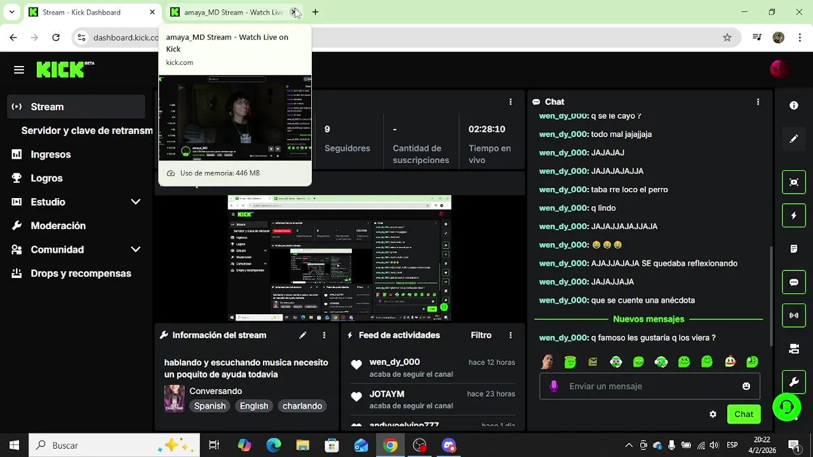Send message with green Chat button

click(x=744, y=414)
